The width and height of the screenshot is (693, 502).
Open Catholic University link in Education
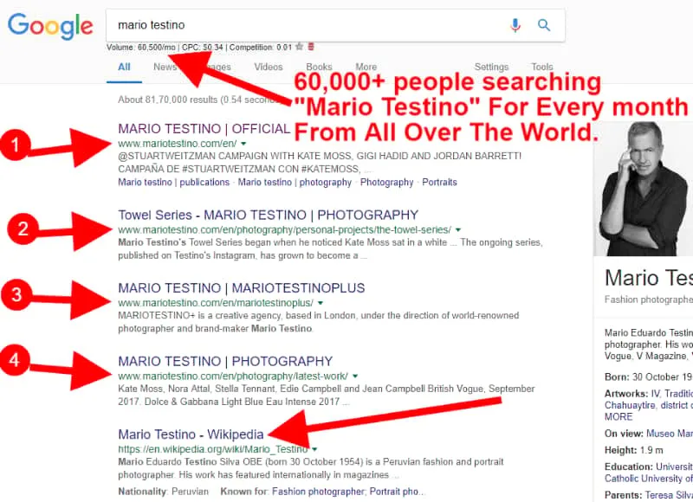point(648,479)
